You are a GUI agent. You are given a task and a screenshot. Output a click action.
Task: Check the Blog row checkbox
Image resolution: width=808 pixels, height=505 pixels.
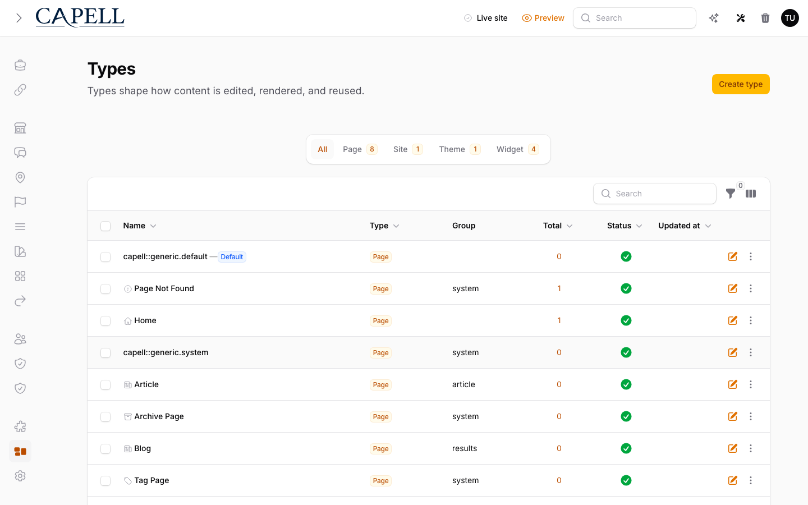(x=105, y=449)
